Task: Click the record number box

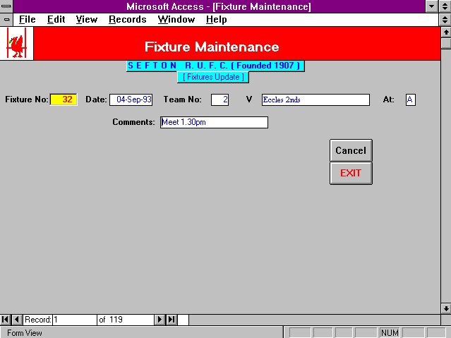Action: [x=75, y=320]
